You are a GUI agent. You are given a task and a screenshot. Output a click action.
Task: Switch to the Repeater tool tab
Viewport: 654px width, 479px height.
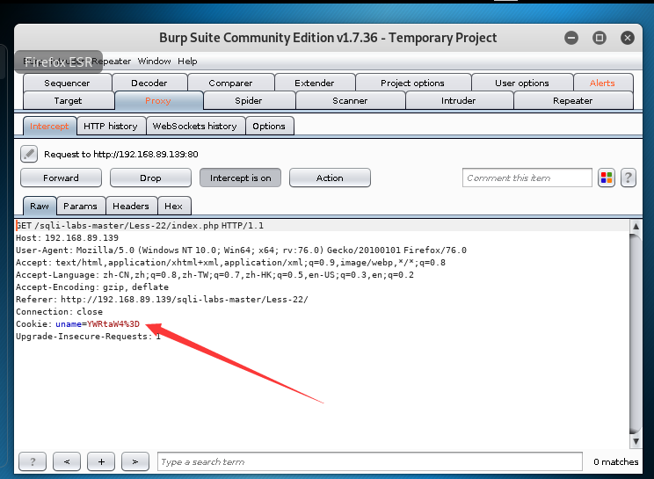(572, 100)
